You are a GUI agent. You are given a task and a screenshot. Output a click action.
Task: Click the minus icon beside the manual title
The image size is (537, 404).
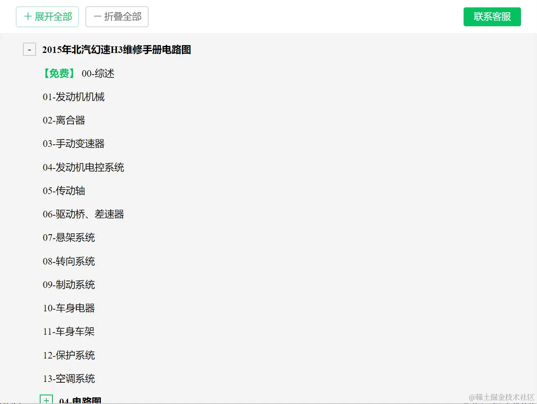click(30, 49)
